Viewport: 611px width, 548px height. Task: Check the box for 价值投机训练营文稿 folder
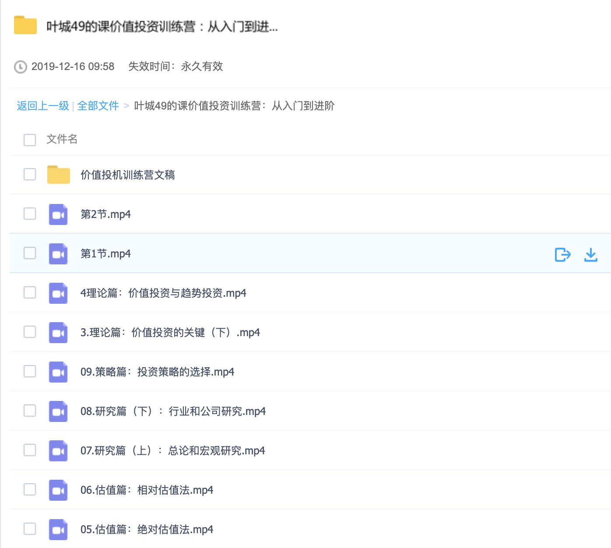point(30,174)
